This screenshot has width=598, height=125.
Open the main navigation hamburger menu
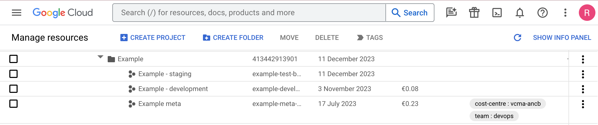tap(17, 13)
